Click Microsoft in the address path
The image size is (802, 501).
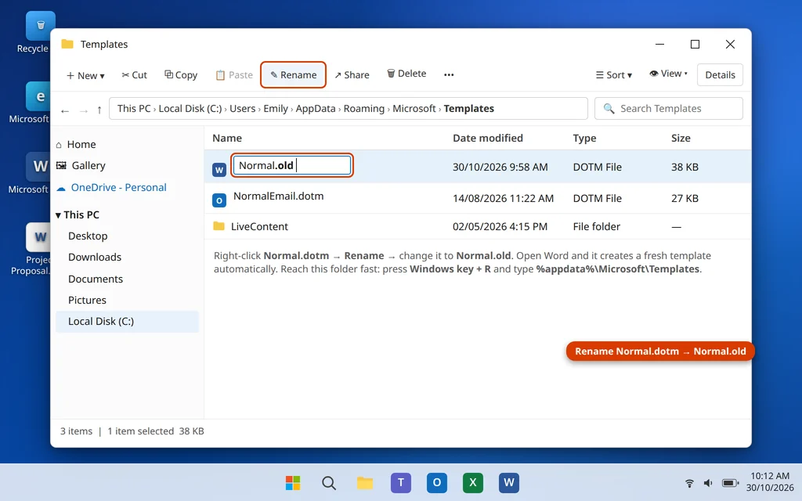click(414, 108)
